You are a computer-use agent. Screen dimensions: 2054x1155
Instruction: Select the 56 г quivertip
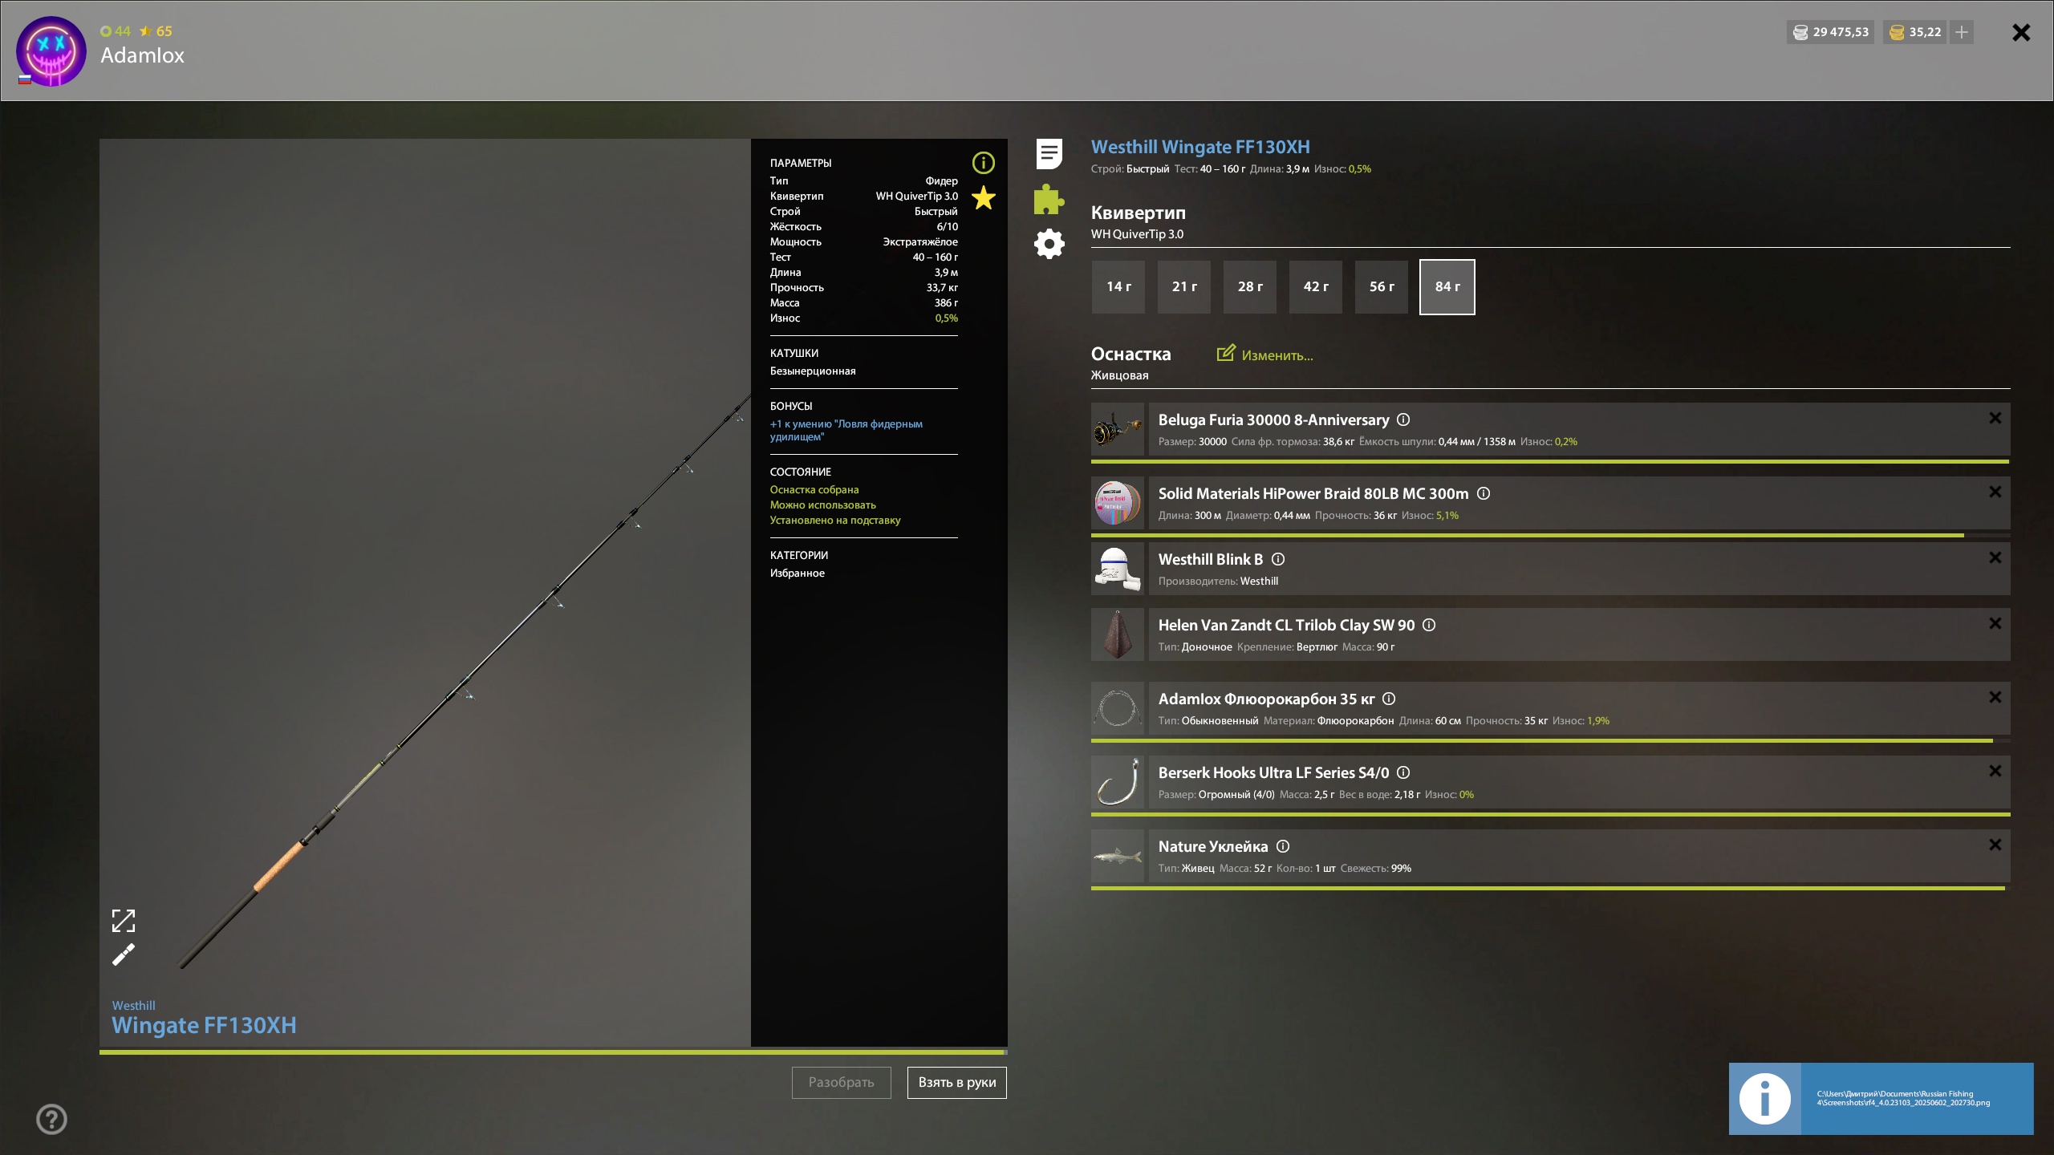point(1382,286)
